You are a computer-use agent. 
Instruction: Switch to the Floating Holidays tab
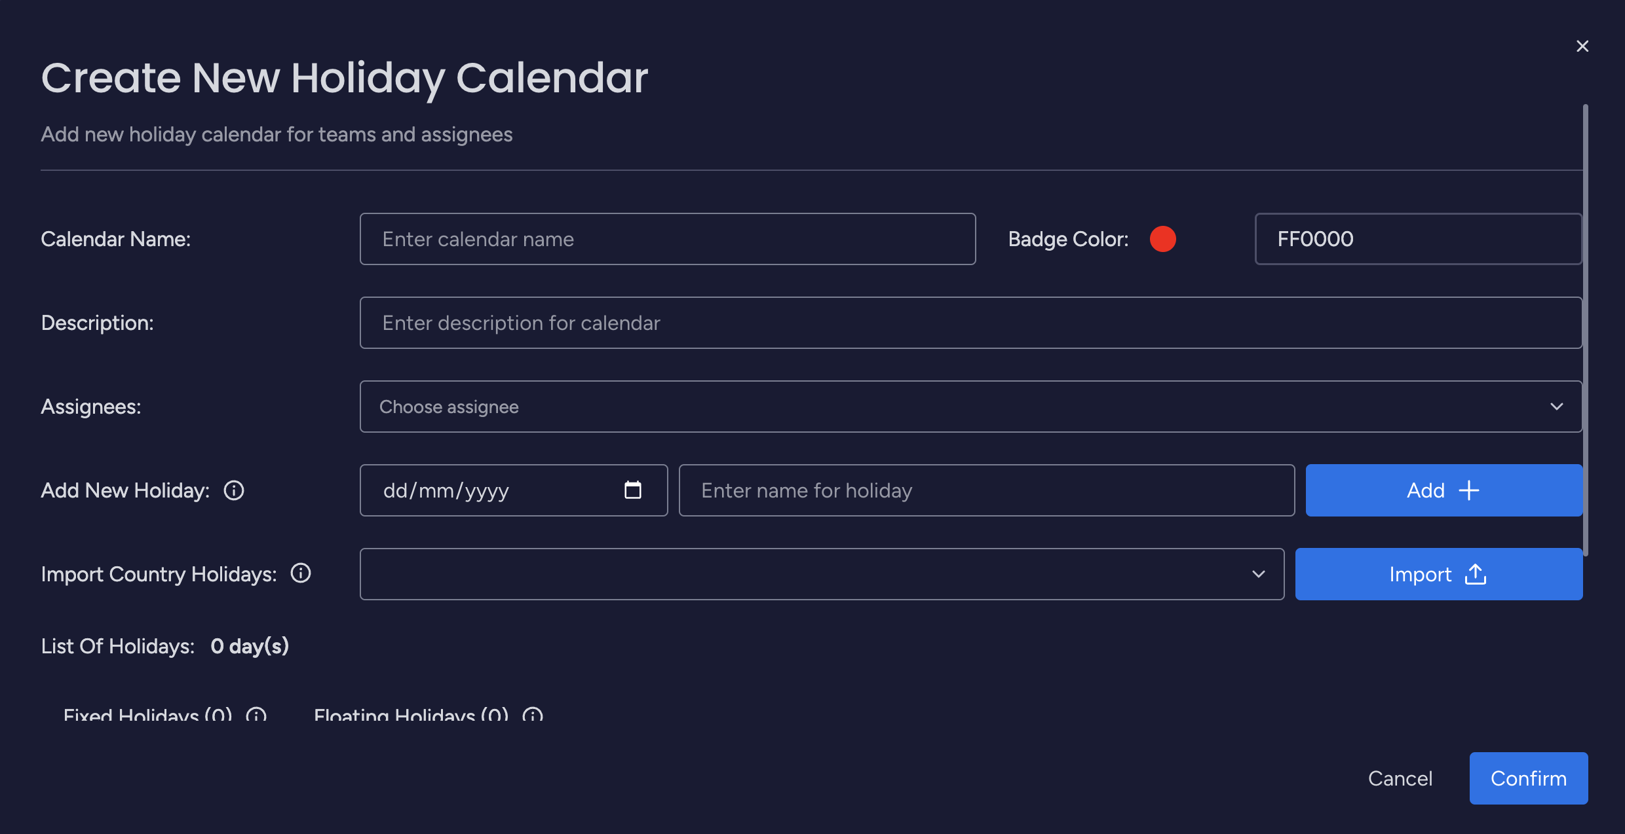[x=411, y=715]
